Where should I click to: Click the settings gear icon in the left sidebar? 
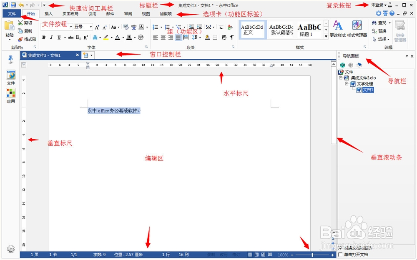(11, 249)
